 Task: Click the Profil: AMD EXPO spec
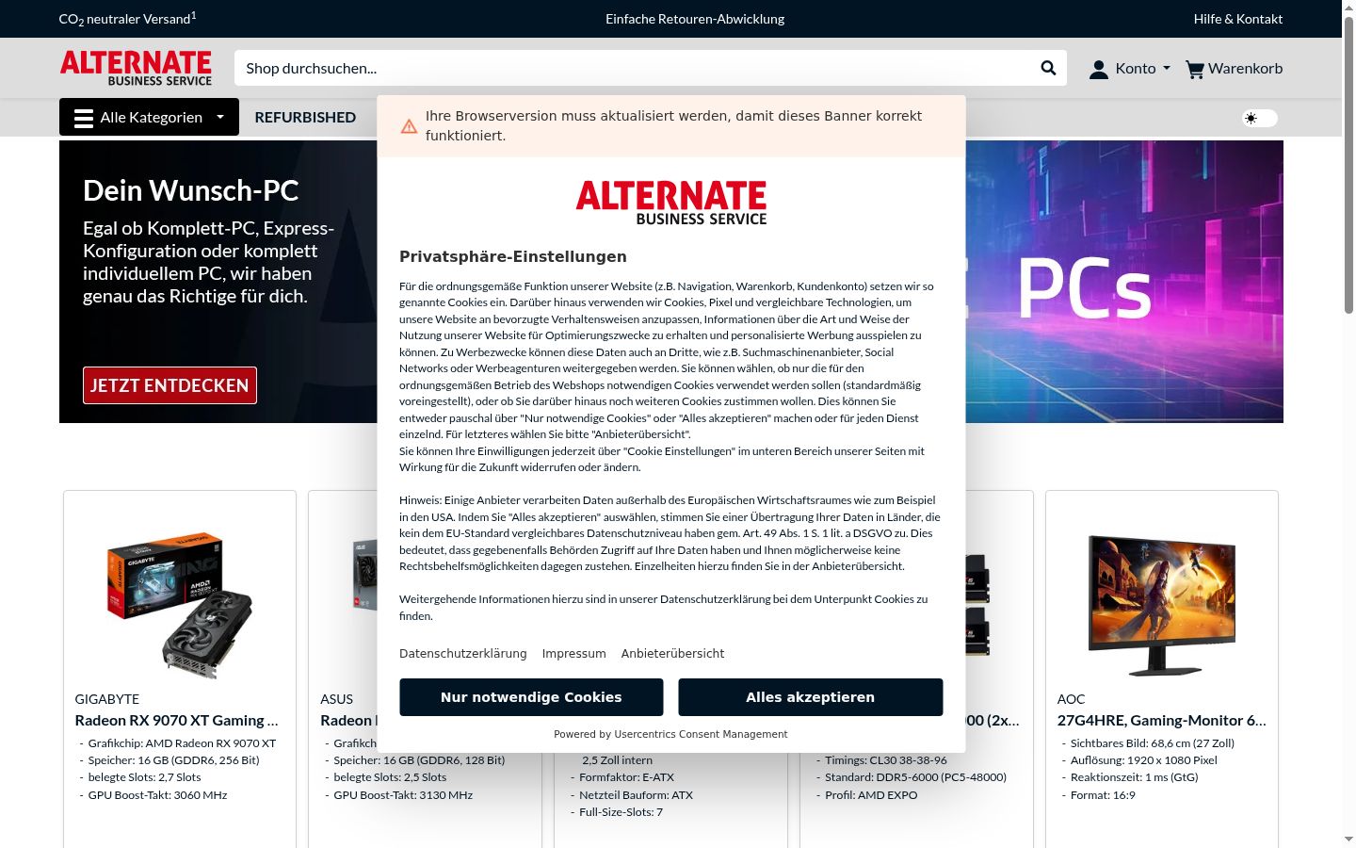pos(871,795)
